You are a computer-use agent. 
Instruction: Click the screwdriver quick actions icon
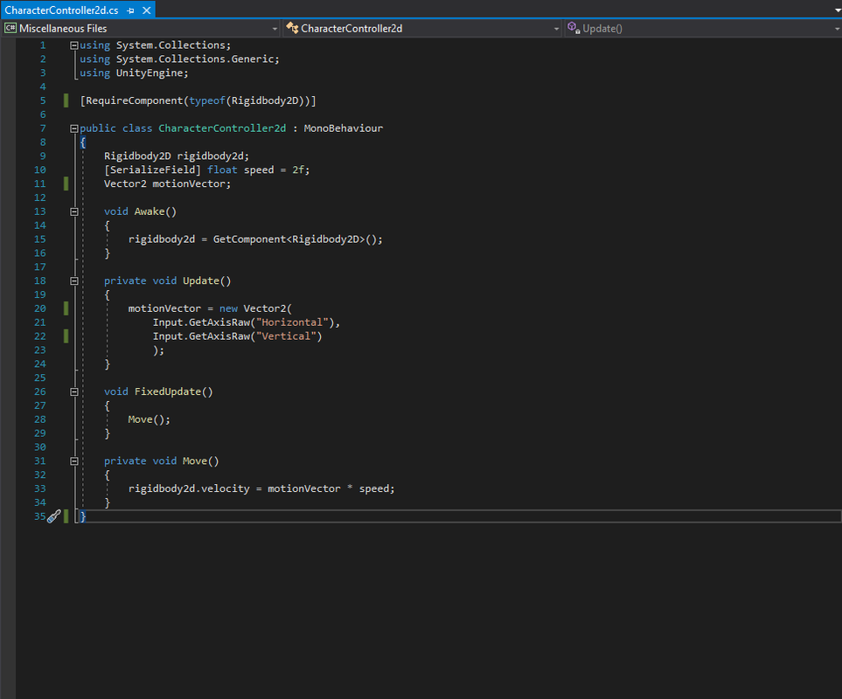click(x=53, y=516)
